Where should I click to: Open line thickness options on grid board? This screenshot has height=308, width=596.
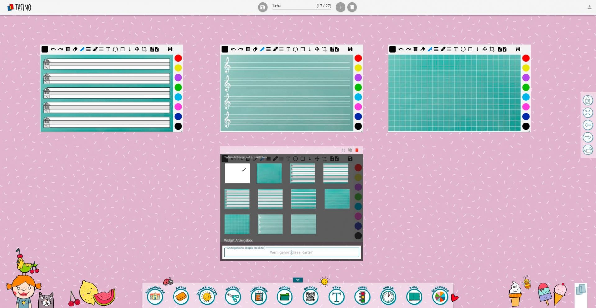[436, 49]
